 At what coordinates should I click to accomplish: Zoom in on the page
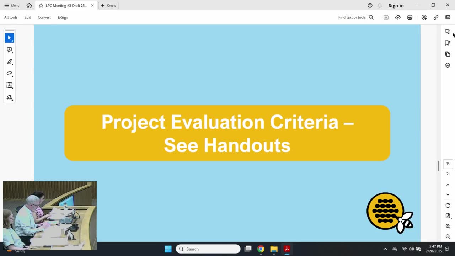[x=448, y=226]
